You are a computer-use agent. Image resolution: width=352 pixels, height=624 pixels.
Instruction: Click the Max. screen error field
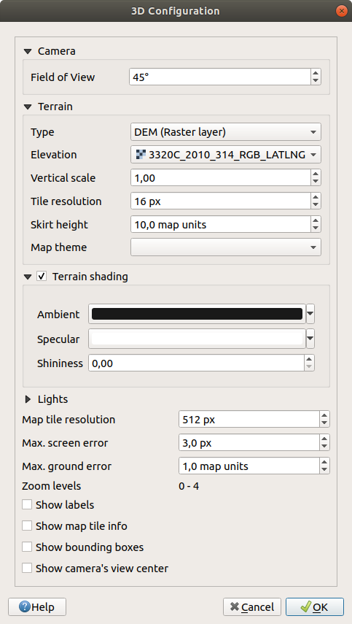(x=249, y=442)
